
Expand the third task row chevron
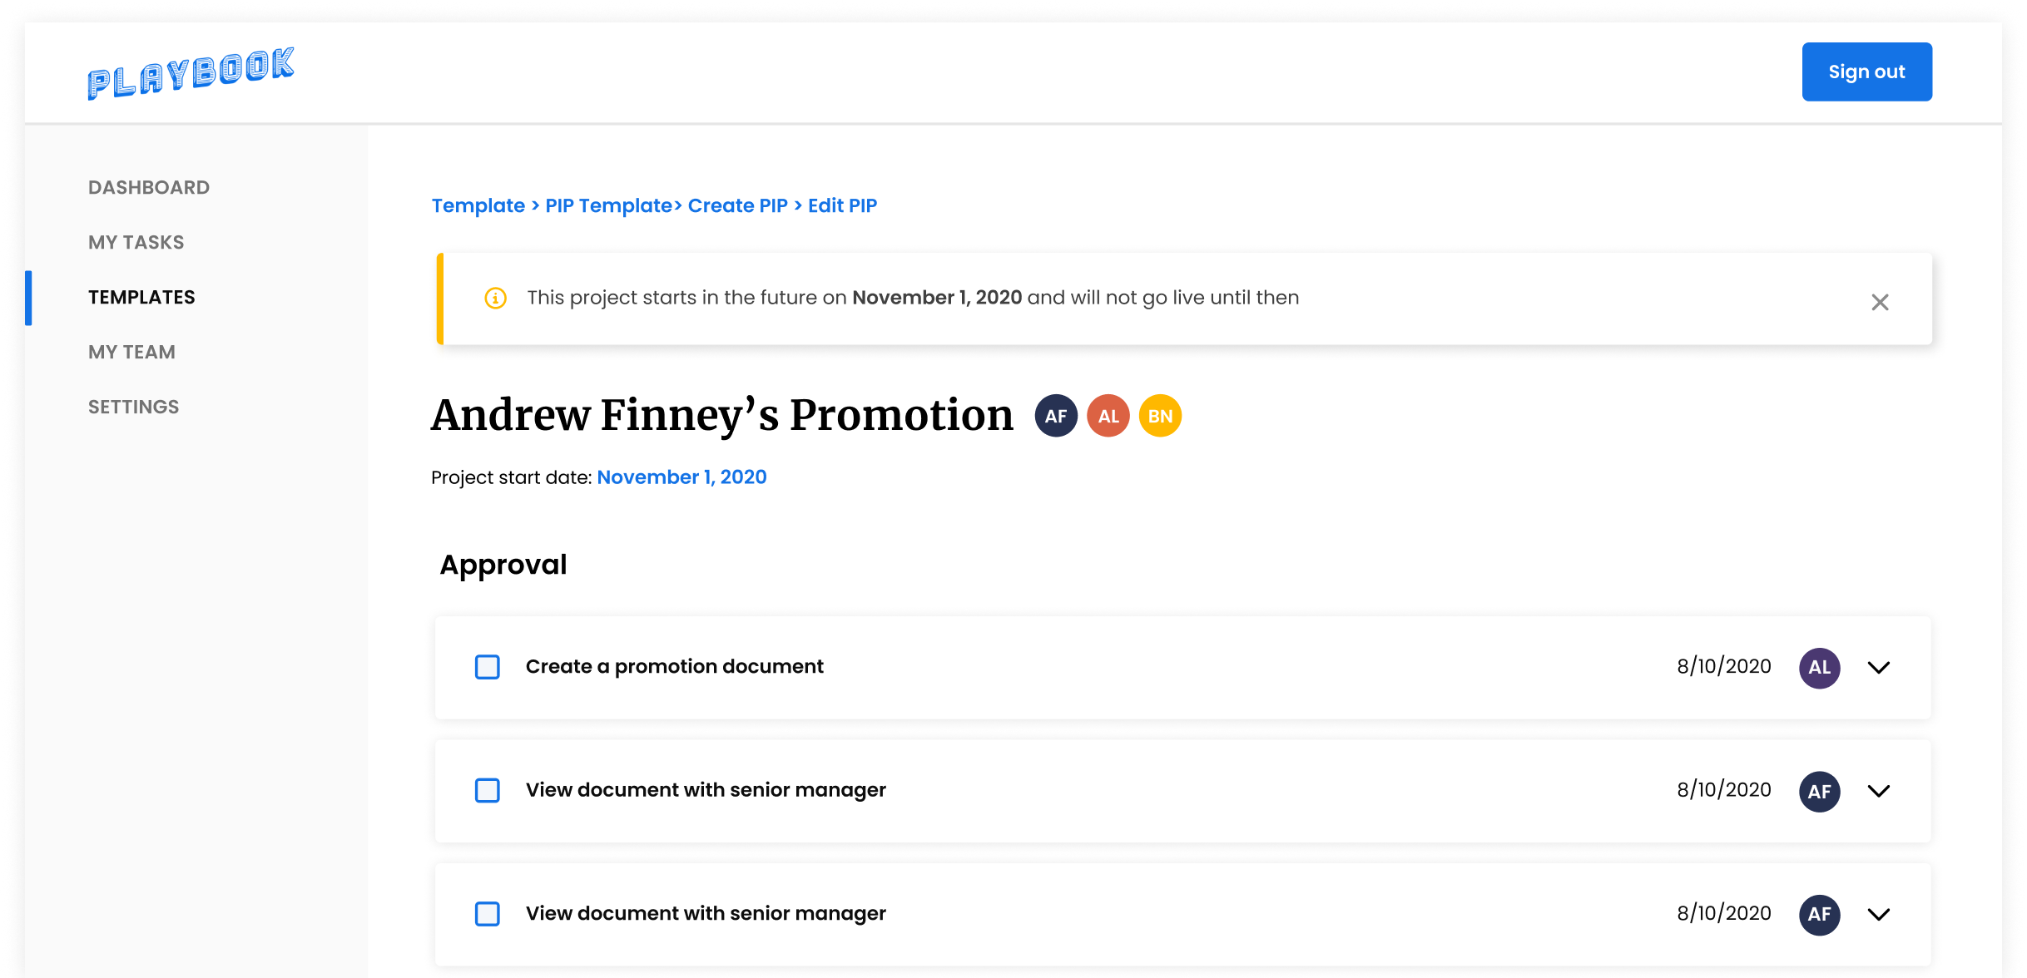pos(1879,915)
